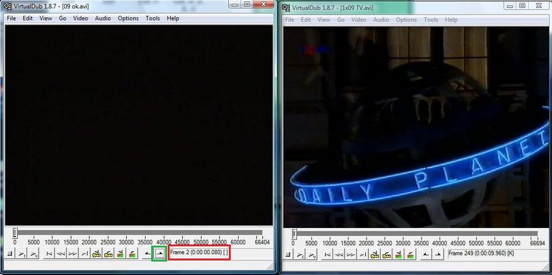Play input video in 1x09 TV.avi window
Screen dimensions: 552x275
point(300,254)
